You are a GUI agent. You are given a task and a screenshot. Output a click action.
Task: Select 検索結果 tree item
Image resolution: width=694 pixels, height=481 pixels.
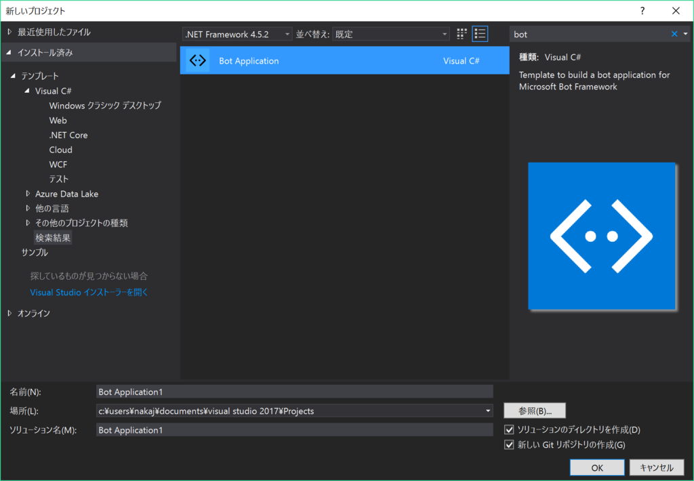[x=53, y=238]
